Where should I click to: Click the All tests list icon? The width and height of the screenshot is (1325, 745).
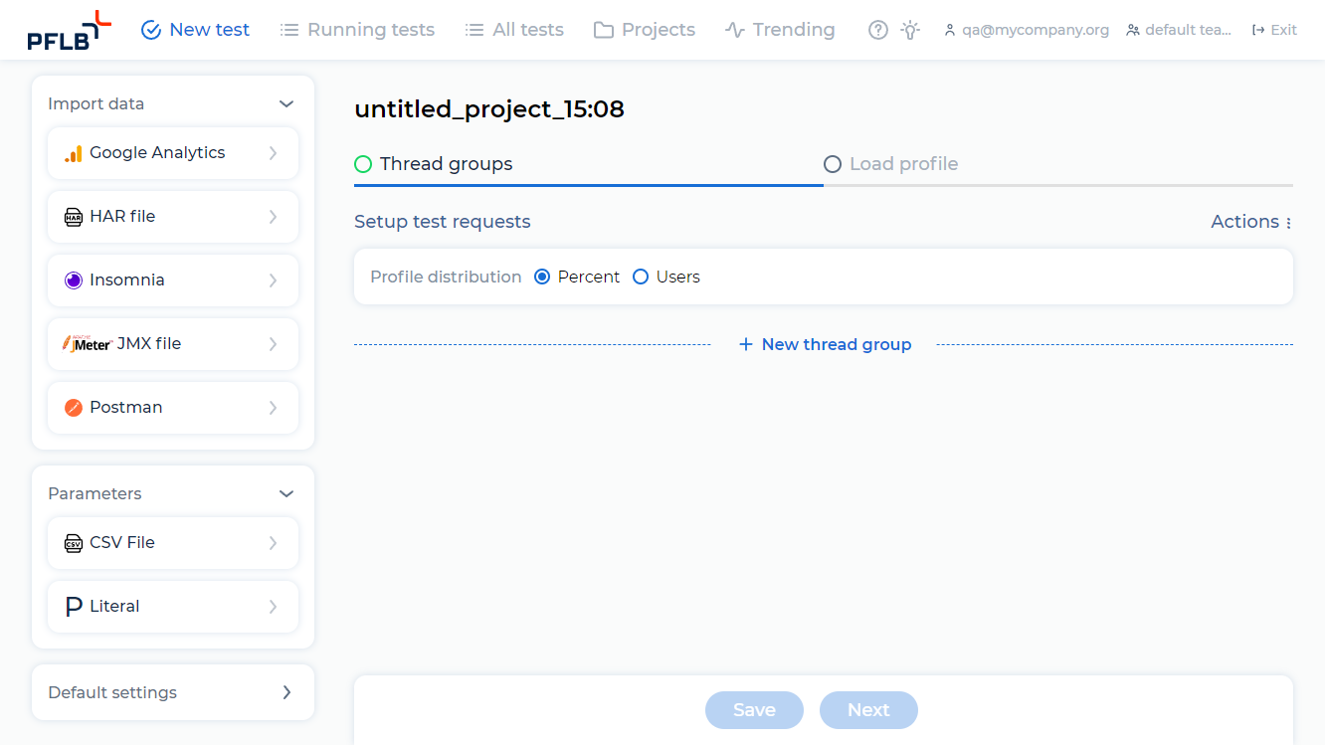click(474, 30)
